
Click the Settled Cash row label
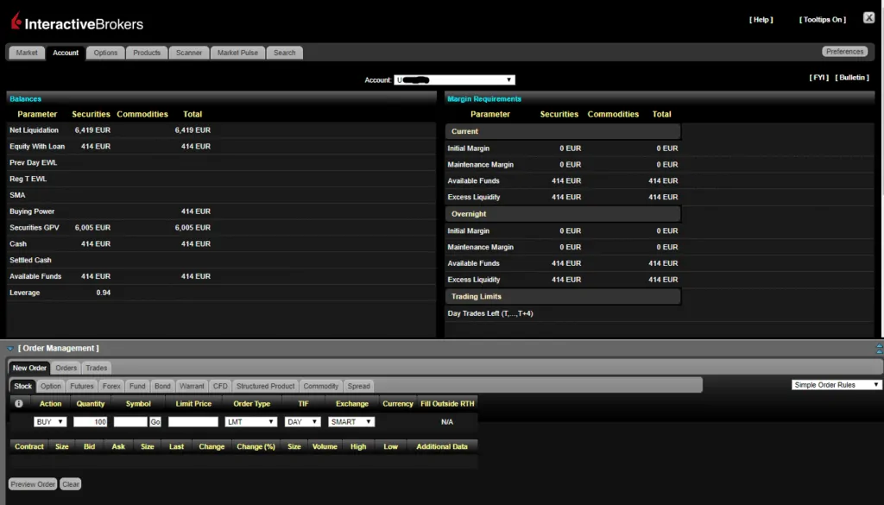click(30, 261)
